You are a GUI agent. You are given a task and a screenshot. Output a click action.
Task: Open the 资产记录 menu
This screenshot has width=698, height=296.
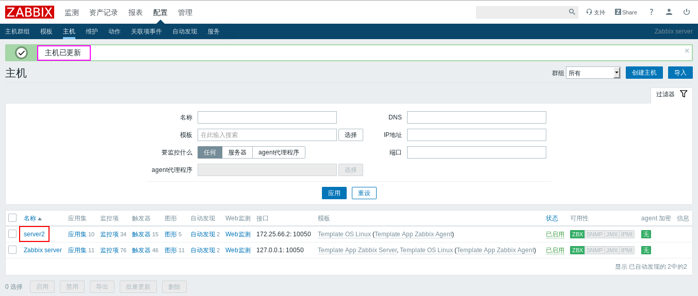tap(104, 12)
